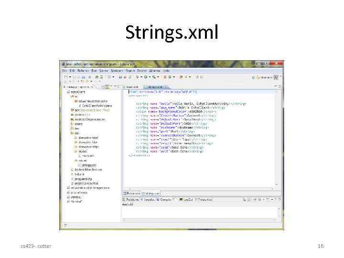The height and width of the screenshot is (258, 344).
Task: Click the green Run toolbar icon
Action: tap(145, 77)
